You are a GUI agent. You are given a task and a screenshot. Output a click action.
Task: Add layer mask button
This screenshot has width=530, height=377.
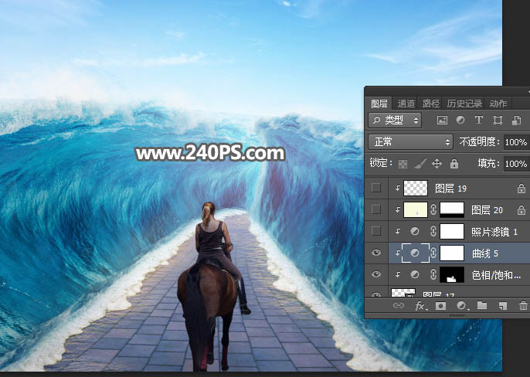(440, 306)
